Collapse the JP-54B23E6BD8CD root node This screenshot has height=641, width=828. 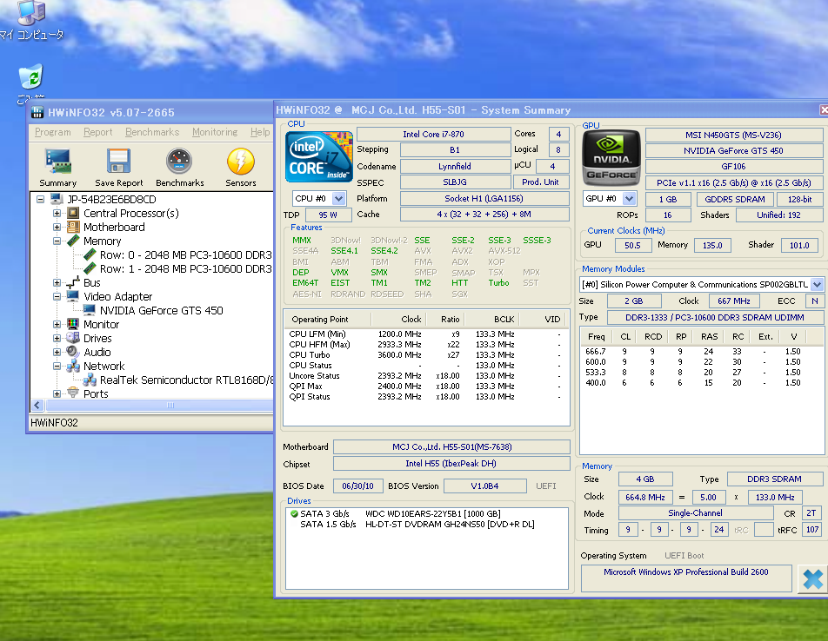click(41, 199)
